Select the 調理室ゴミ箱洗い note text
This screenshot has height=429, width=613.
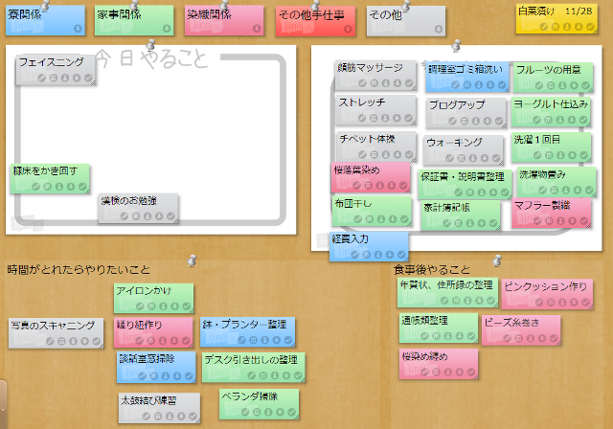pos(465,70)
